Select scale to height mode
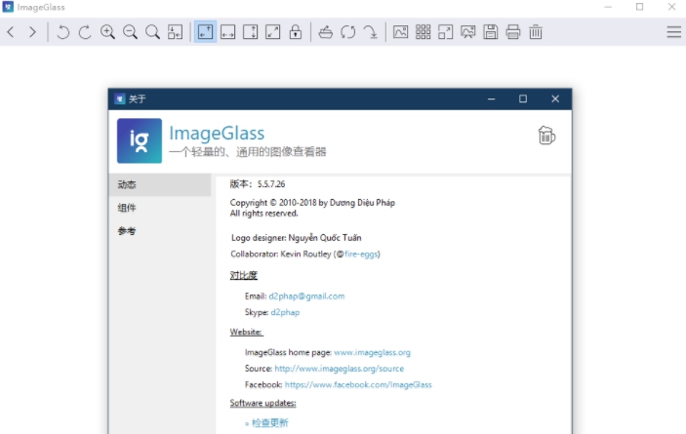The width and height of the screenshot is (686, 434). coord(250,32)
